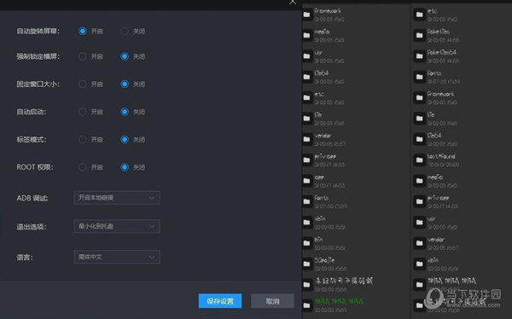The image size is (512, 319).
Task: Enable auto start (自动启动 开启)
Action: click(x=82, y=112)
